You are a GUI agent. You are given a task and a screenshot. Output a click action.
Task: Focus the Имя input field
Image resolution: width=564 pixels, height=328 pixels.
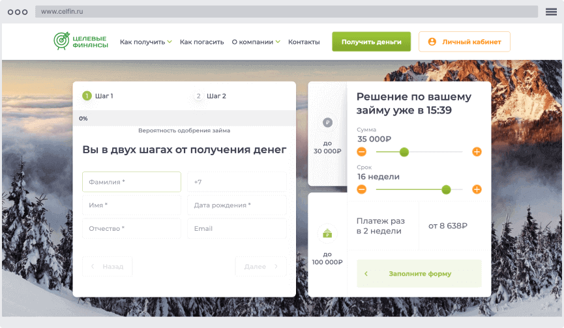(132, 205)
